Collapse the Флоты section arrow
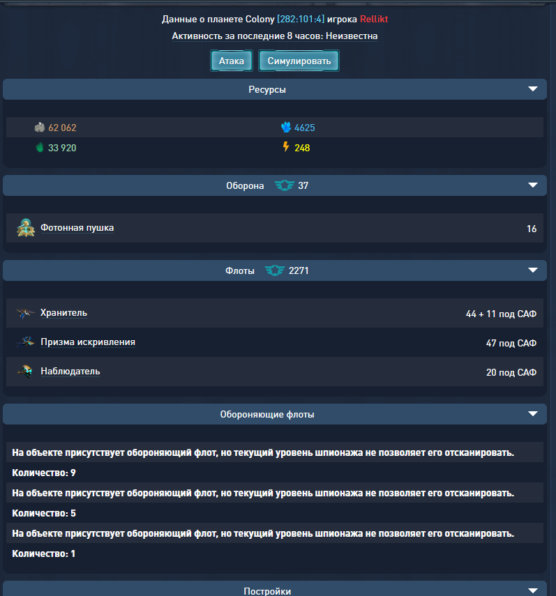556x596 pixels. click(533, 270)
